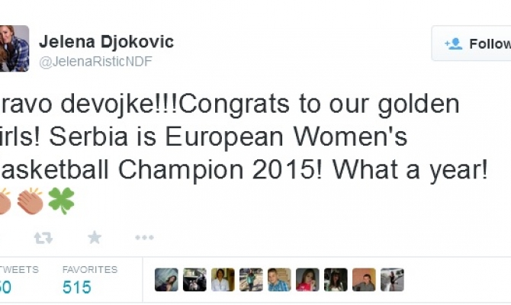
Task: Click the eighth avatar in favoriters row
Action: coord(364,280)
